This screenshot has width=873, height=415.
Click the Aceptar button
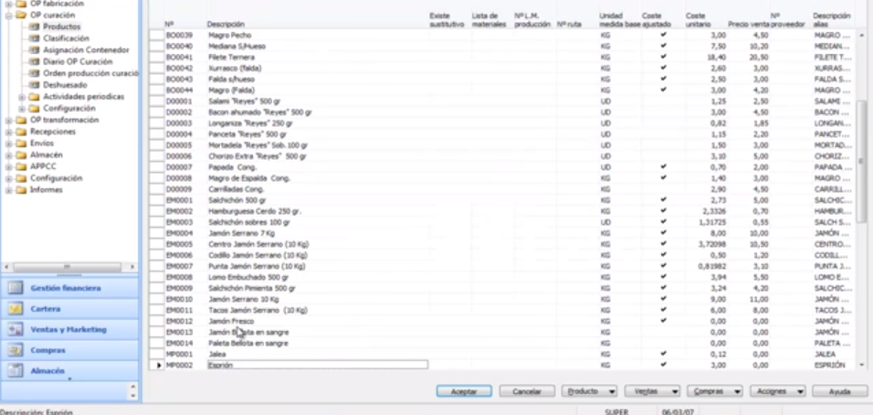pyautogui.click(x=464, y=391)
